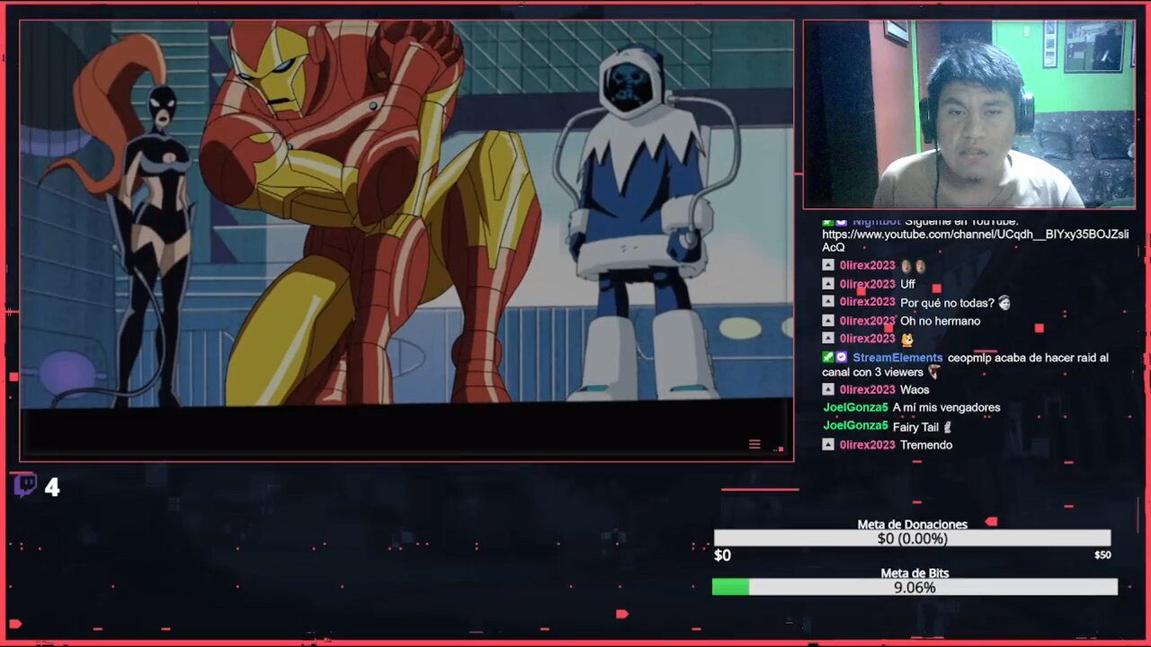Click the green Meta de Bits progress bar
Image resolution: width=1151 pixels, height=647 pixels.
point(915,587)
